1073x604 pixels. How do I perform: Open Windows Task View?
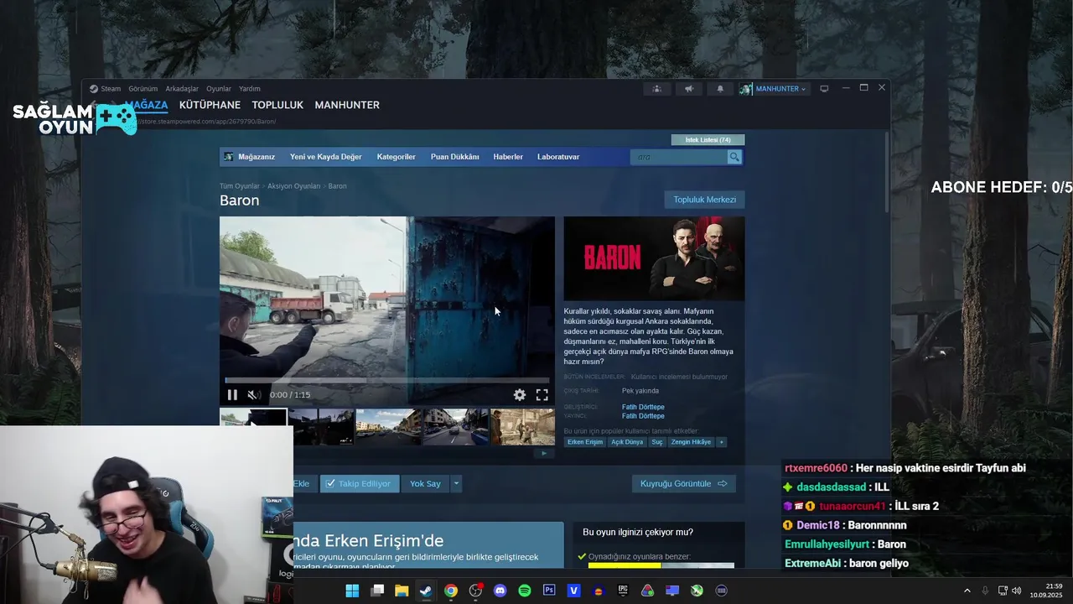coord(377,591)
